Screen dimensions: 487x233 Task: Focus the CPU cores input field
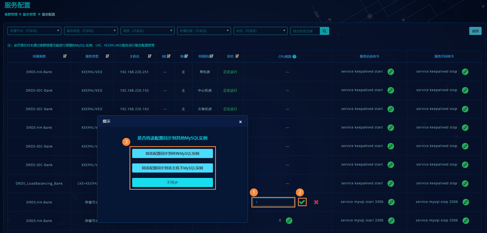pos(274,202)
